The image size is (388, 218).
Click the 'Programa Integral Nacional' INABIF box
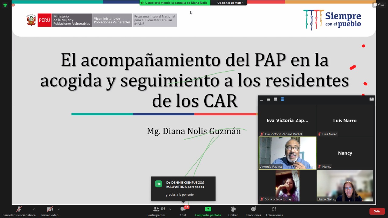[155, 20]
